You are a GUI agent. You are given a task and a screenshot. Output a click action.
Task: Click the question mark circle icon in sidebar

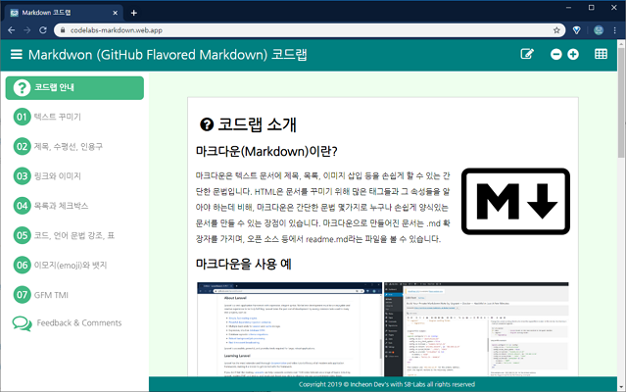click(22, 88)
